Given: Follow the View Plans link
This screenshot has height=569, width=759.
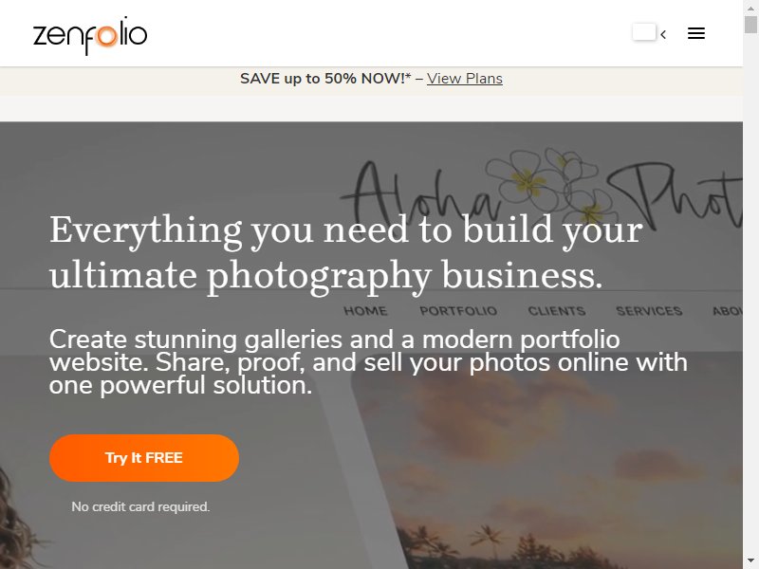Looking at the screenshot, I should click(465, 79).
